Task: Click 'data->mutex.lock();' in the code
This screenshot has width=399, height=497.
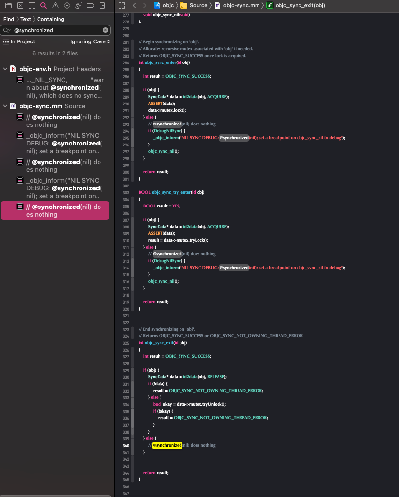Action: 167,110
